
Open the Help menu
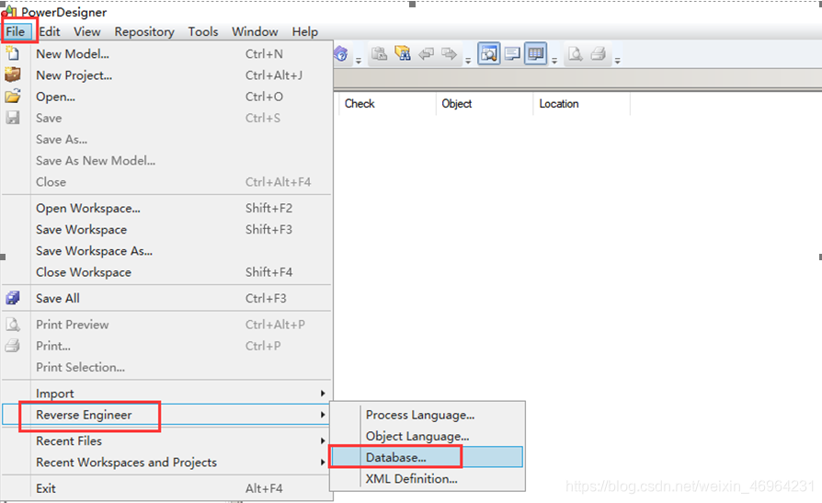[x=304, y=32]
